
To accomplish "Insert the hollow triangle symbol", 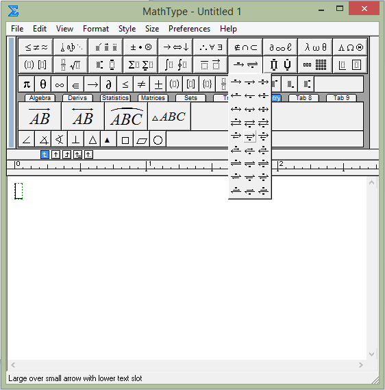I will coord(92,140).
